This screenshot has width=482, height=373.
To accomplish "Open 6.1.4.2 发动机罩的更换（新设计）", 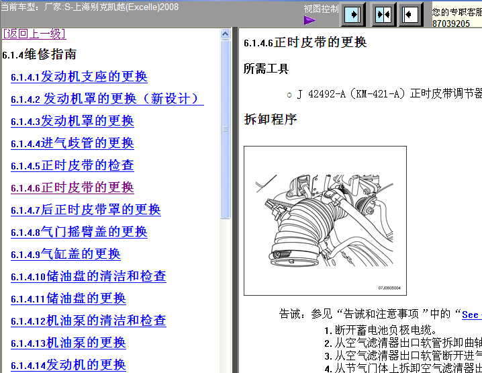I will (107, 99).
